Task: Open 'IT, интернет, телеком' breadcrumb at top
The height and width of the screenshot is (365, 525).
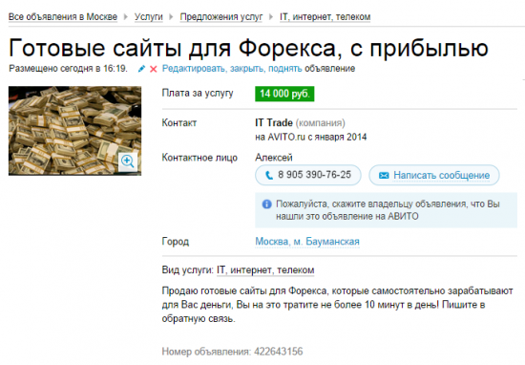Action: click(325, 17)
